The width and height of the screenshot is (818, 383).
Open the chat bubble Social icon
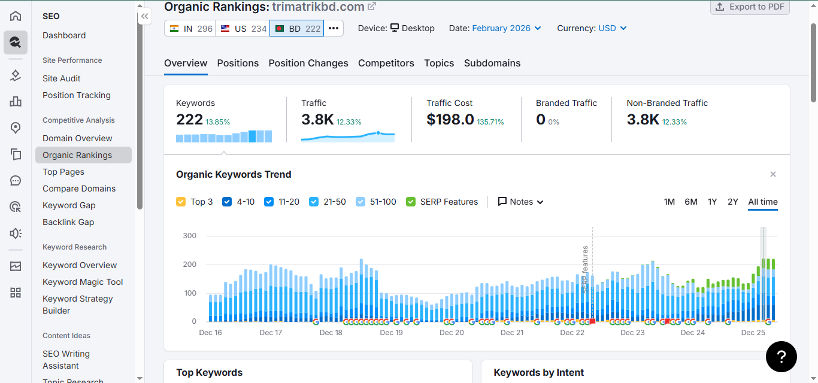16,181
